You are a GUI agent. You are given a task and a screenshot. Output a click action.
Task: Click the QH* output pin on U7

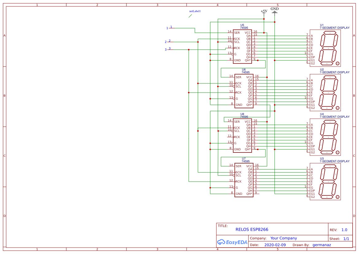pos(249,193)
